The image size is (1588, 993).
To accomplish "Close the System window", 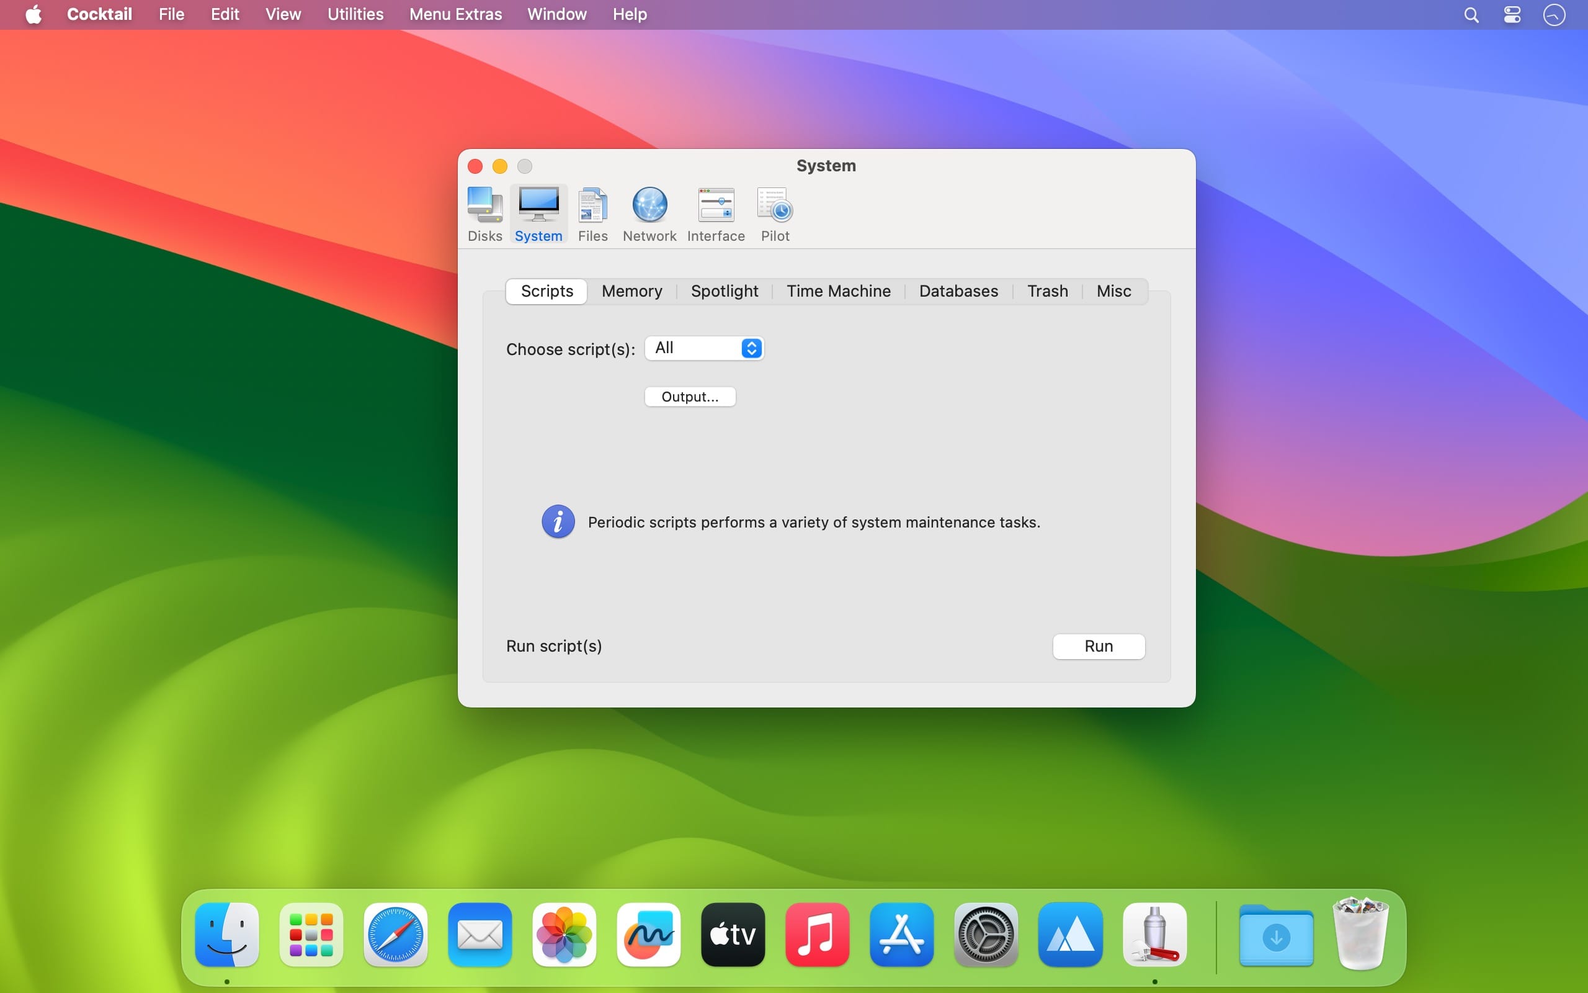I will (475, 166).
